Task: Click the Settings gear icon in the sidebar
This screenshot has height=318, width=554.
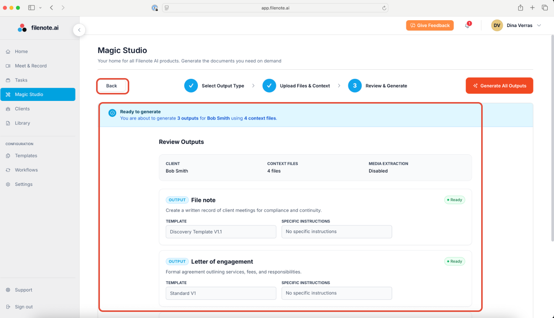Action: (8, 184)
